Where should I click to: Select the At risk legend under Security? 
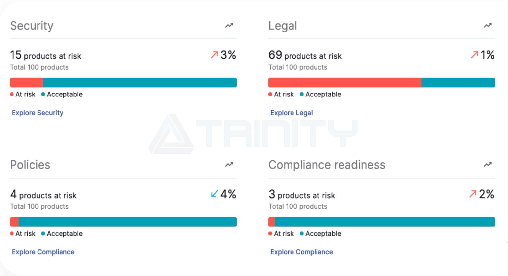click(x=23, y=94)
